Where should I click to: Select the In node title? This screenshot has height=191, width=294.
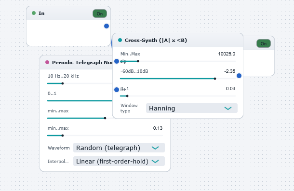(x=41, y=14)
